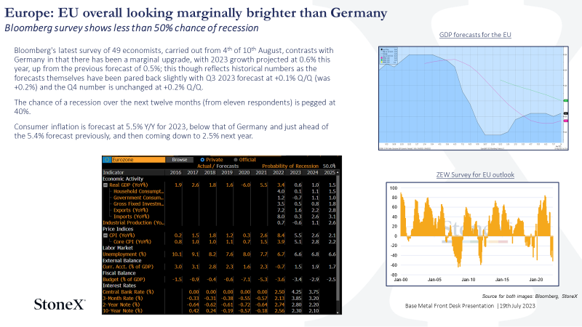Click the 2025 column header

click(330, 172)
